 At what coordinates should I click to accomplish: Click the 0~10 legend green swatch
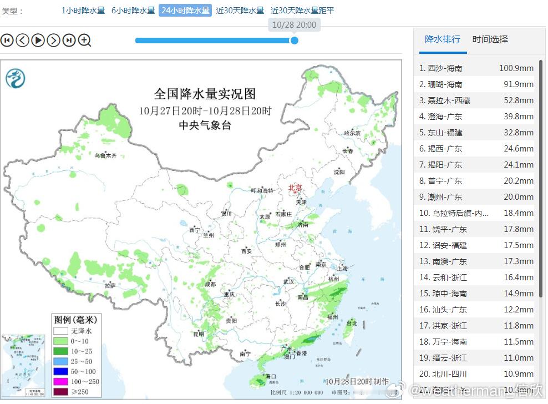[x=60, y=341]
